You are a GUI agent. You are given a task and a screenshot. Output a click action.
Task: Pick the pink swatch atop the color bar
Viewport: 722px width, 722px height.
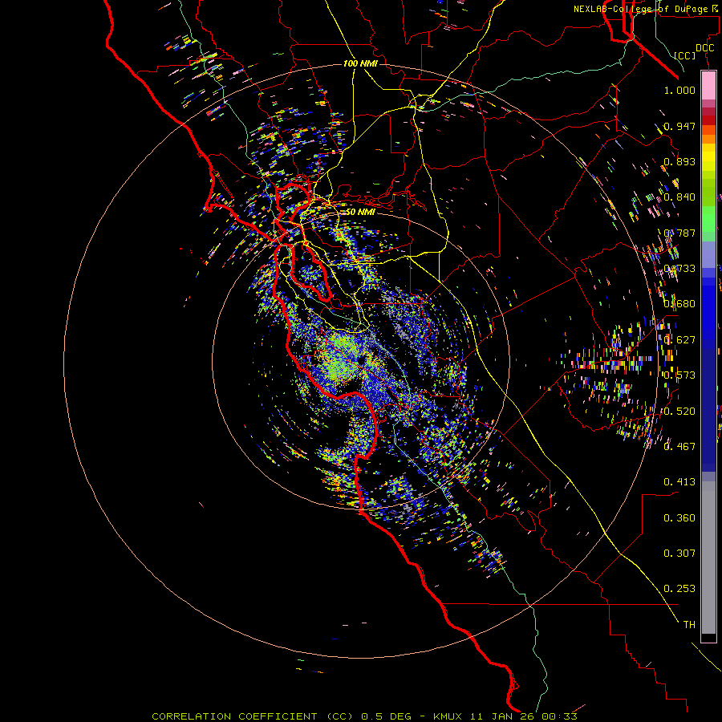point(708,85)
